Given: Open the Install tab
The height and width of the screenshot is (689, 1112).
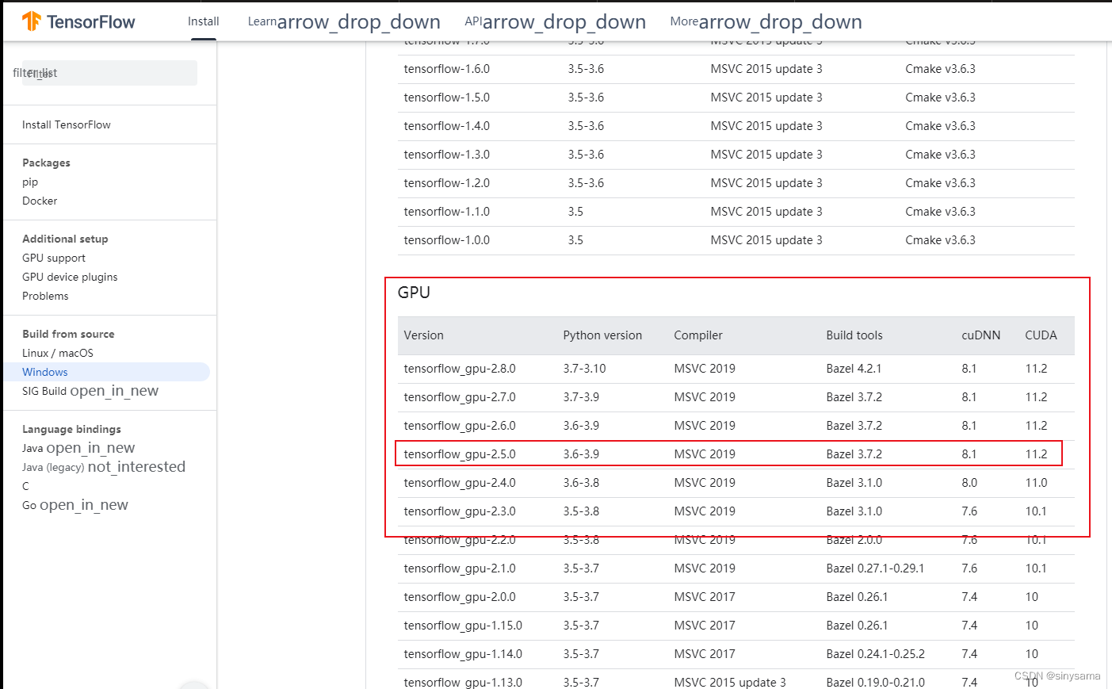Looking at the screenshot, I should (204, 21).
